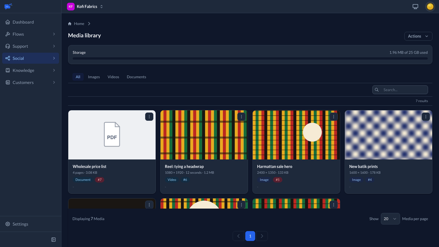Select page 1 button

[250, 236]
